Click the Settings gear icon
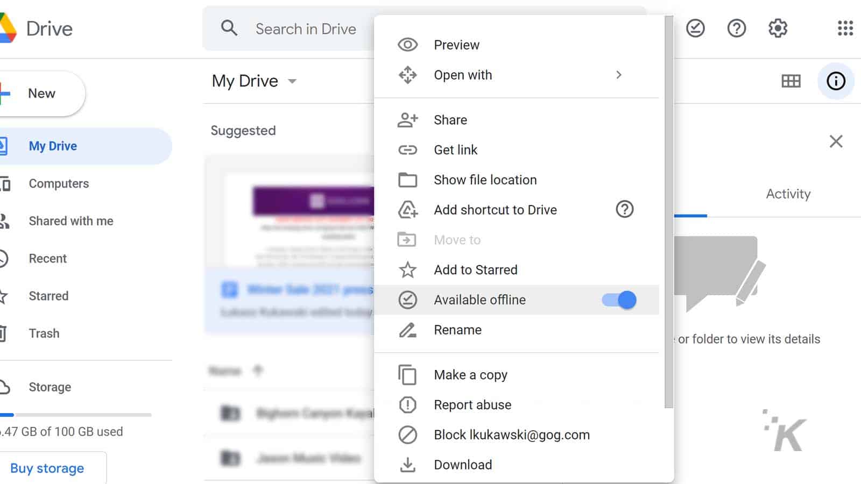Viewport: 861px width, 484px height. [777, 29]
